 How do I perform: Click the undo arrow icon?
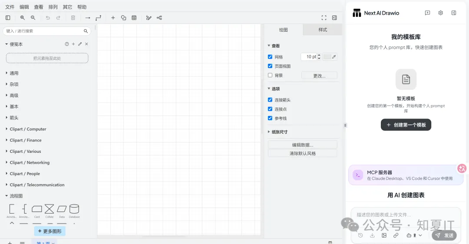[x=48, y=18]
